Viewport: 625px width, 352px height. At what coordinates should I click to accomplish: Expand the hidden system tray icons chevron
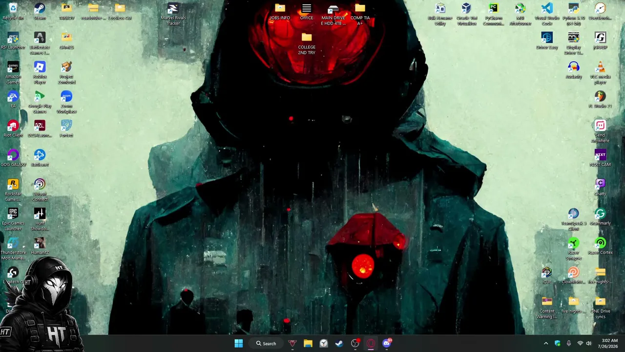(x=546, y=343)
